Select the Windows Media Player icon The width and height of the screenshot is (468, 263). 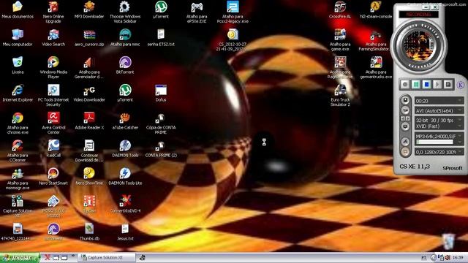(x=53, y=68)
